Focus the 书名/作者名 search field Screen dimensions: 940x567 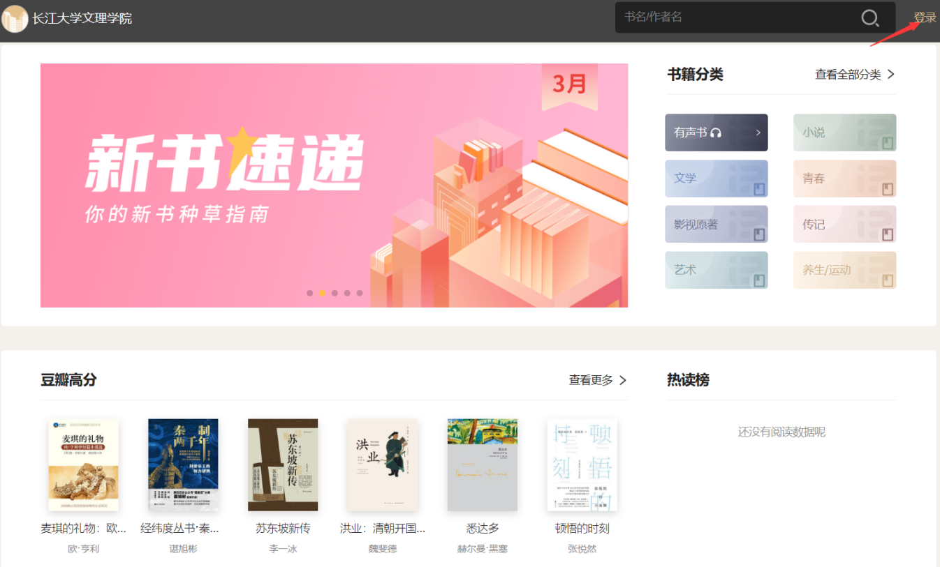coord(733,17)
